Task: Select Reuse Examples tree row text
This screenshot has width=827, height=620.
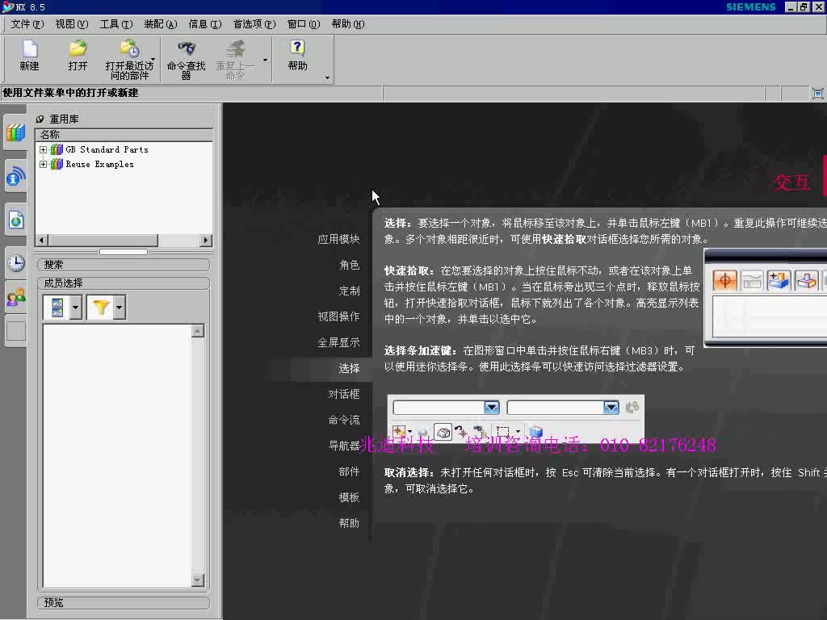Action: click(x=99, y=165)
